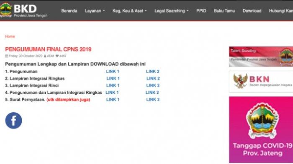Screen dimensions: 293x164
Task: Open LINK 1 for Lampiran Integrasi Rinci
Action: (x=113, y=86)
